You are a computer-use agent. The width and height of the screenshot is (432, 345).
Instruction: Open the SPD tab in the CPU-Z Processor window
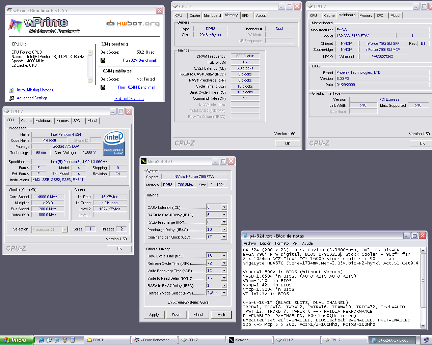click(77, 121)
